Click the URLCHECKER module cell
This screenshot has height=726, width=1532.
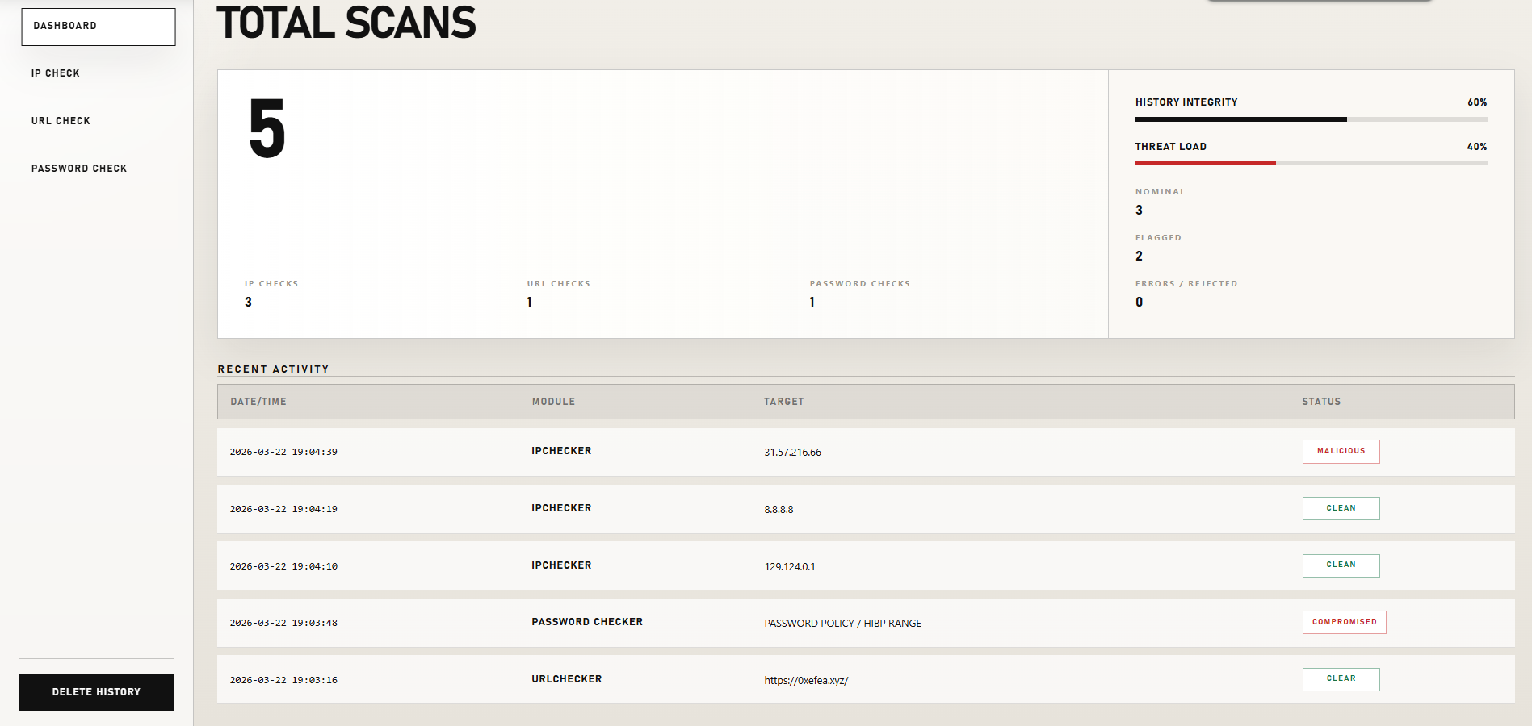click(566, 679)
